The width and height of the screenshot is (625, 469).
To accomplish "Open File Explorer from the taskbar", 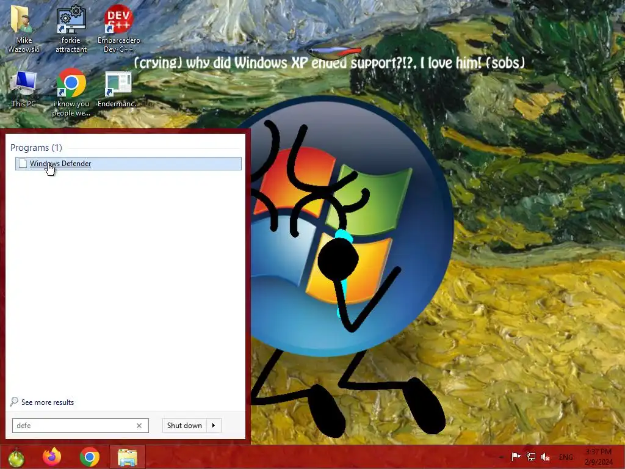I will coord(128,457).
